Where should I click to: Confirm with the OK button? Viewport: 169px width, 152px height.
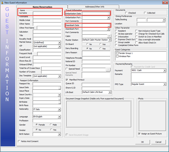142,142
